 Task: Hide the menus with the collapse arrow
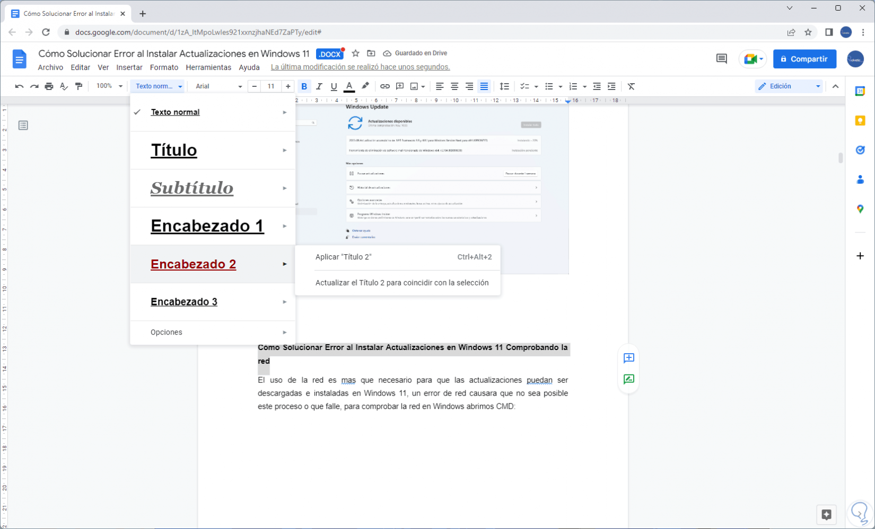coord(836,86)
